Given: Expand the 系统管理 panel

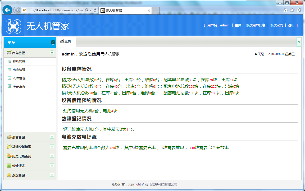Looking at the screenshot, I should [x=52, y=175].
